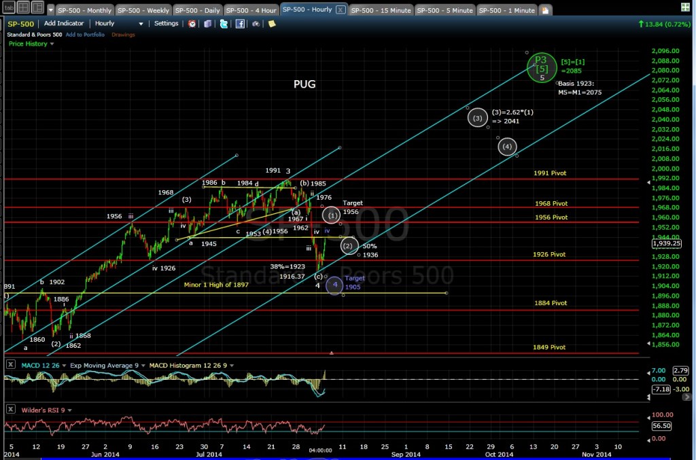Screen dimensions: 696x460
Task: Click the '1926 Pivot' label
Action: click(x=549, y=254)
